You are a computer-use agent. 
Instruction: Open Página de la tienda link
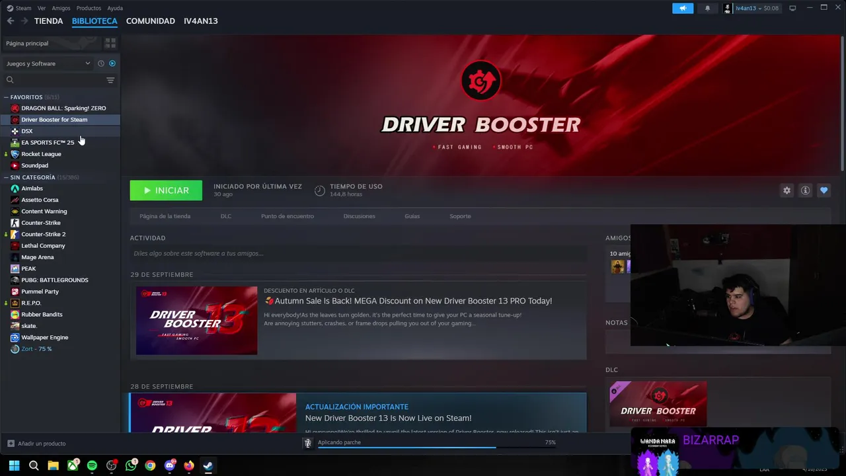tap(165, 216)
